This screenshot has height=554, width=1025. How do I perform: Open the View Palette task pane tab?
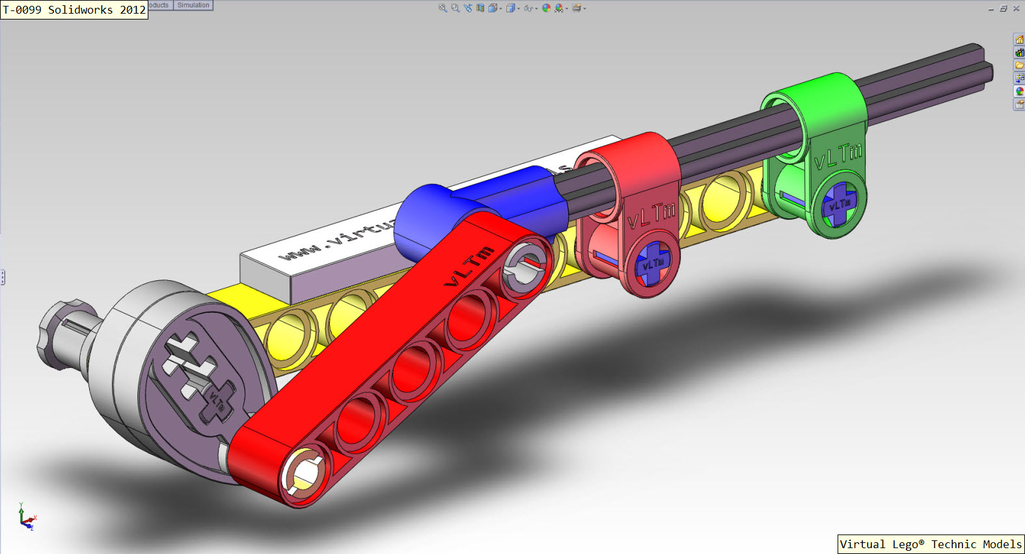pyautogui.click(x=1019, y=78)
